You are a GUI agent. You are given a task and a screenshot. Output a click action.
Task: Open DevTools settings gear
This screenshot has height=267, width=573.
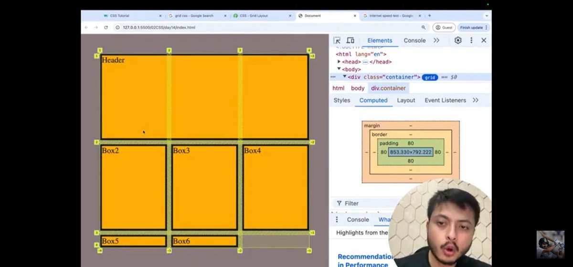458,41
